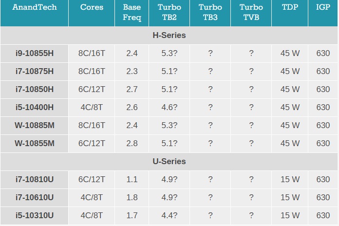Click the AnandTech header cell

tap(34, 8)
